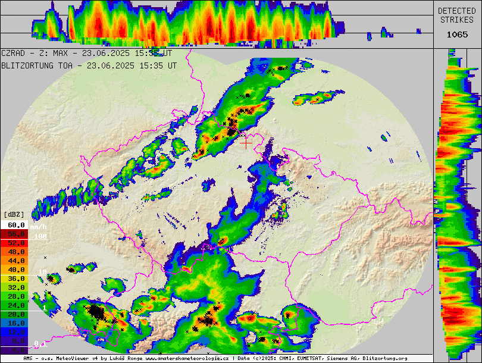Viewport: 482px width, 363px height.
Task: Click the CZRAD - Z: MAX timestamp line
Action: [87, 53]
